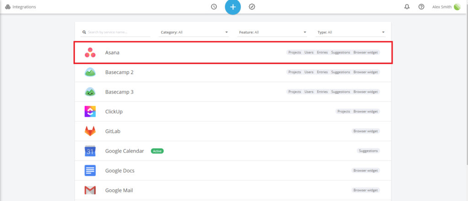Focus the service name search field

[116, 32]
